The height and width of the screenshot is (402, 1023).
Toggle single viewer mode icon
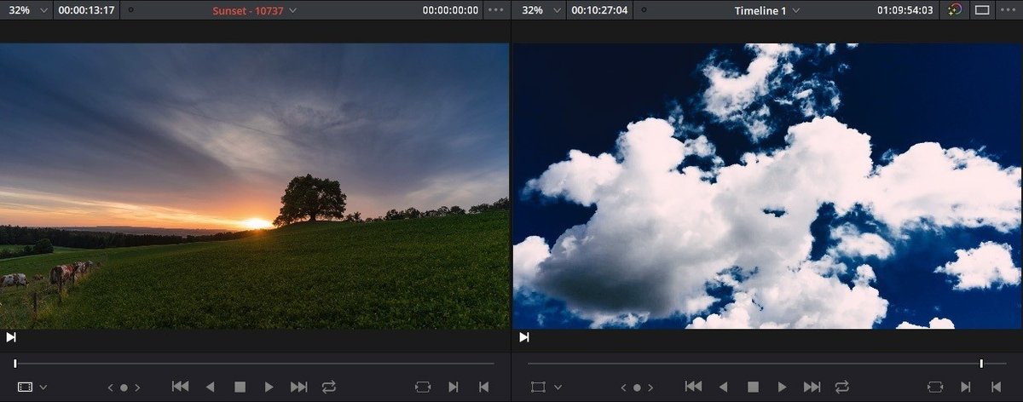[x=982, y=10]
